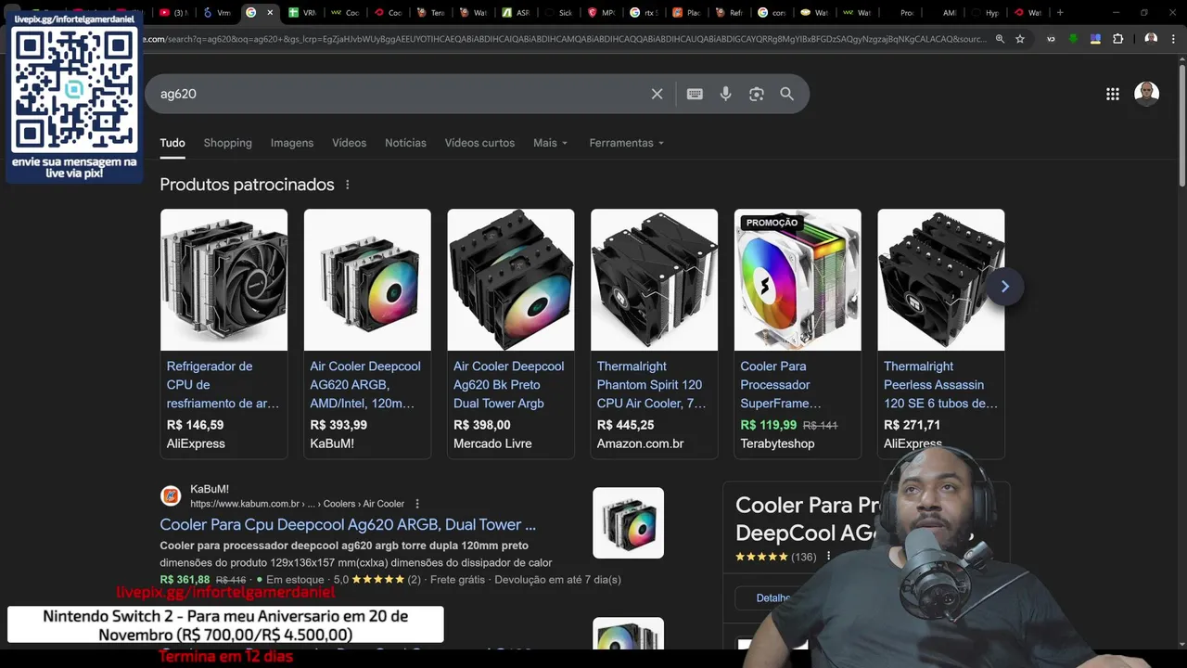Click inside the ag620 search box
1187x668 pixels.
pos(399,94)
